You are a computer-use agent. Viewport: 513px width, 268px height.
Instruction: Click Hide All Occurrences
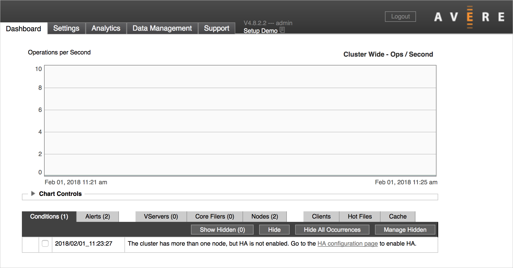(x=332, y=229)
